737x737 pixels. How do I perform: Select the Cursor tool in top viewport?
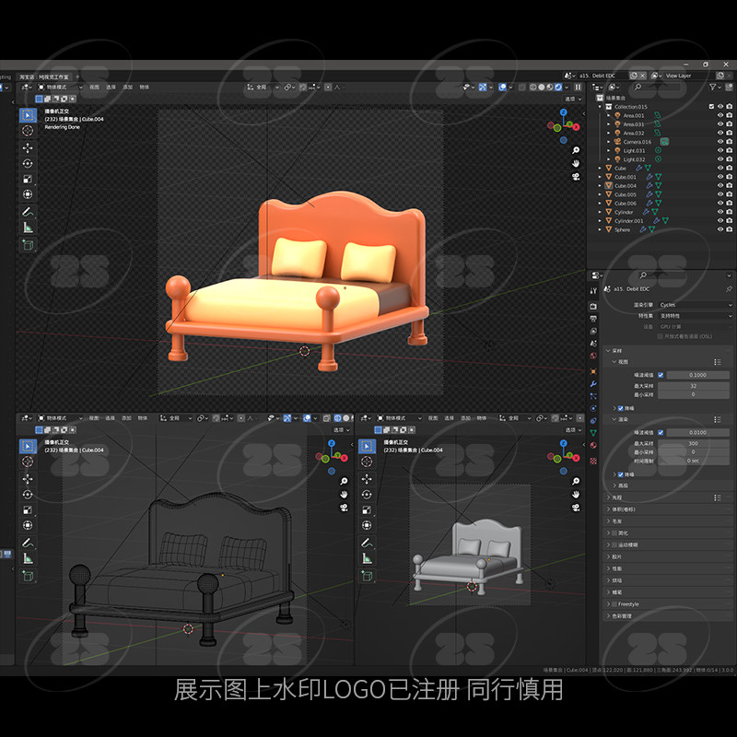tap(28, 131)
